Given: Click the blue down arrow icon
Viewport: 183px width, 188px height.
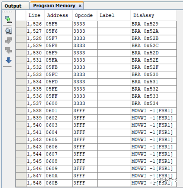Looking at the screenshot, I should coord(9,61).
